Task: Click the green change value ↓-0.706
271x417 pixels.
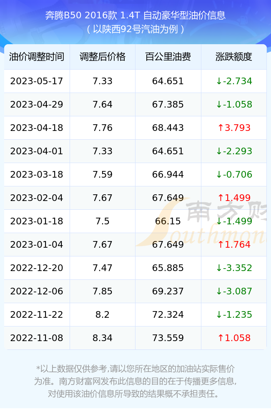Action: pos(234,175)
